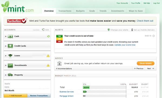Click the Get Help link
The image size is (162, 98).
coord(147,3)
